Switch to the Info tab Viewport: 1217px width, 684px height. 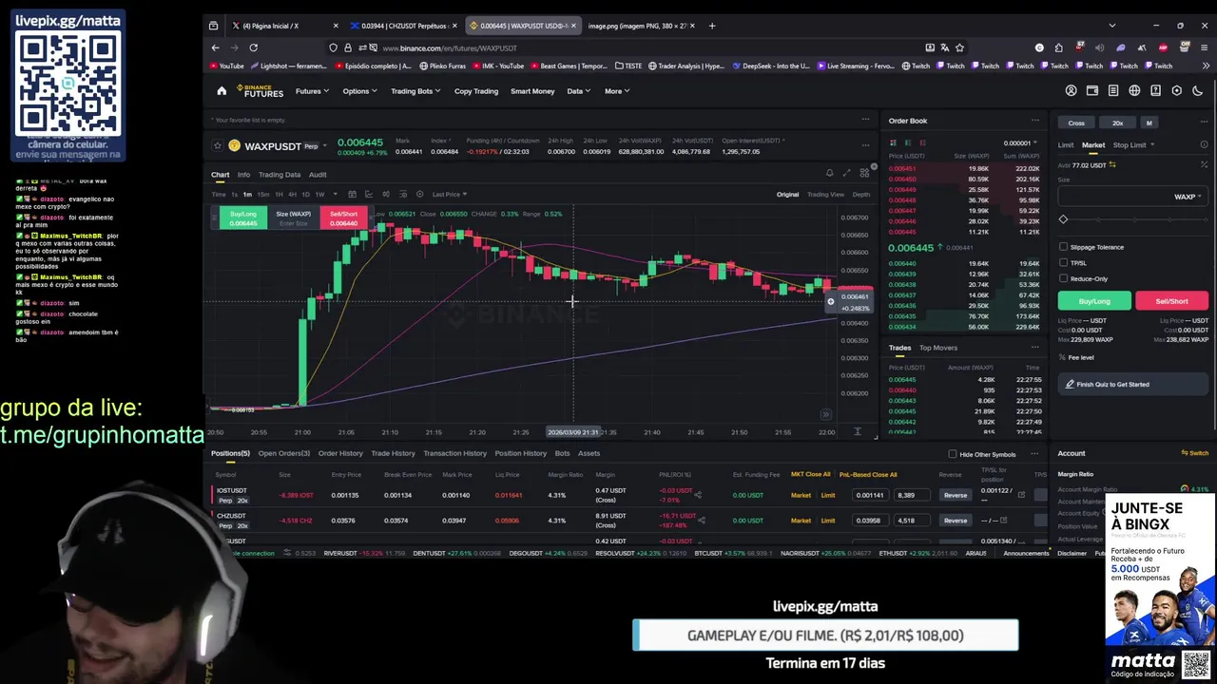(x=243, y=175)
